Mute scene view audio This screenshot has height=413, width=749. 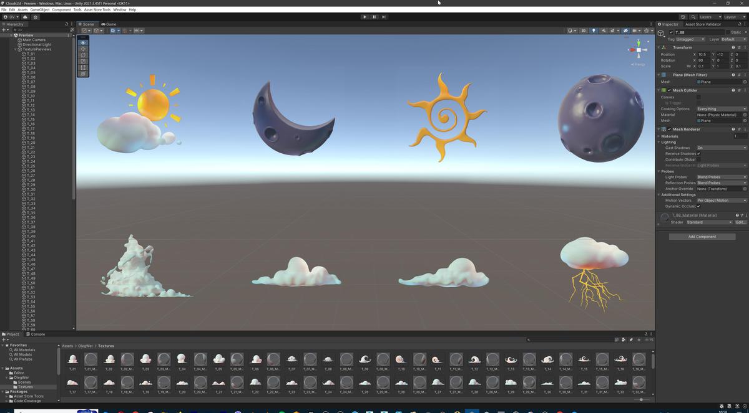click(x=604, y=30)
